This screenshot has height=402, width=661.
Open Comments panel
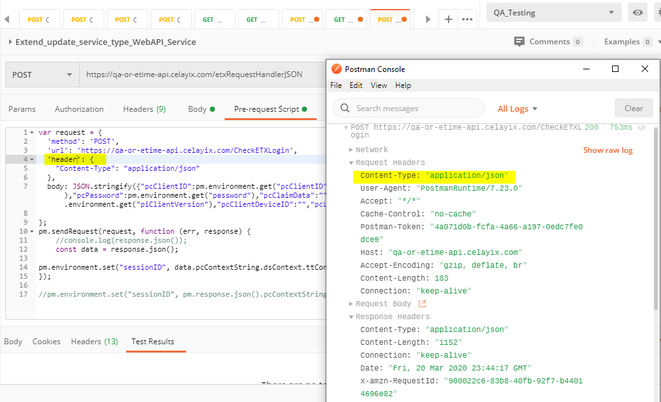(548, 42)
